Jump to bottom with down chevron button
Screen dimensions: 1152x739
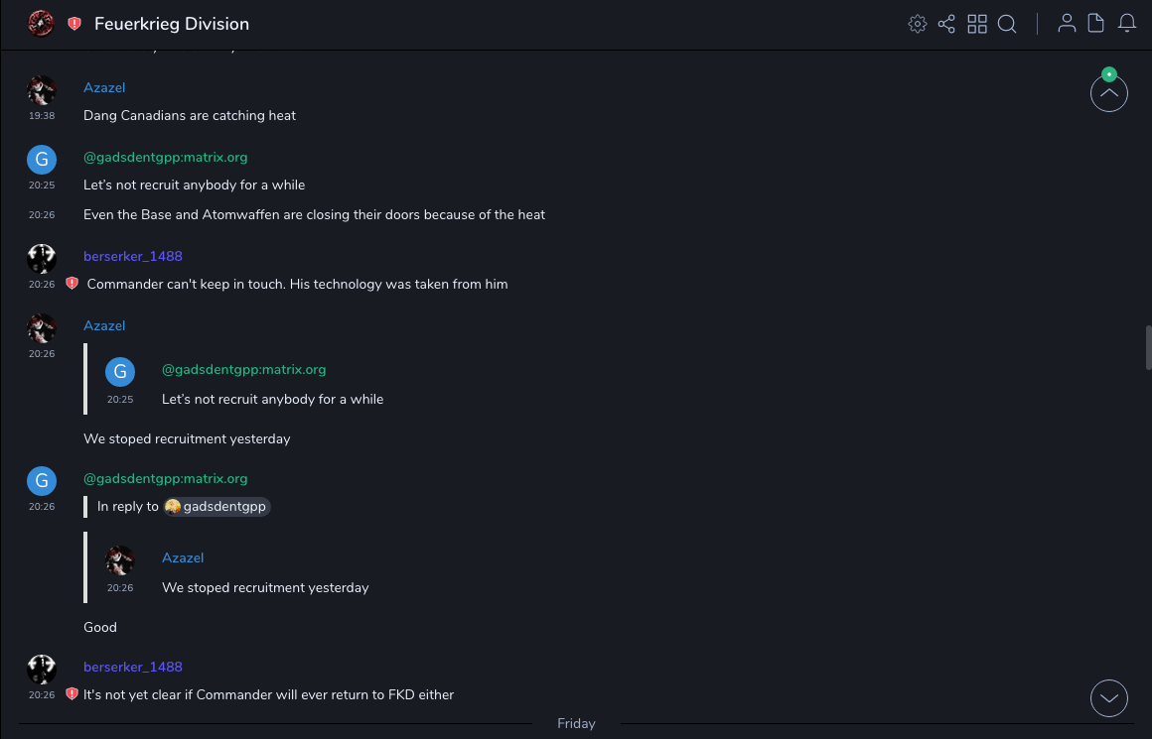pyautogui.click(x=1108, y=698)
